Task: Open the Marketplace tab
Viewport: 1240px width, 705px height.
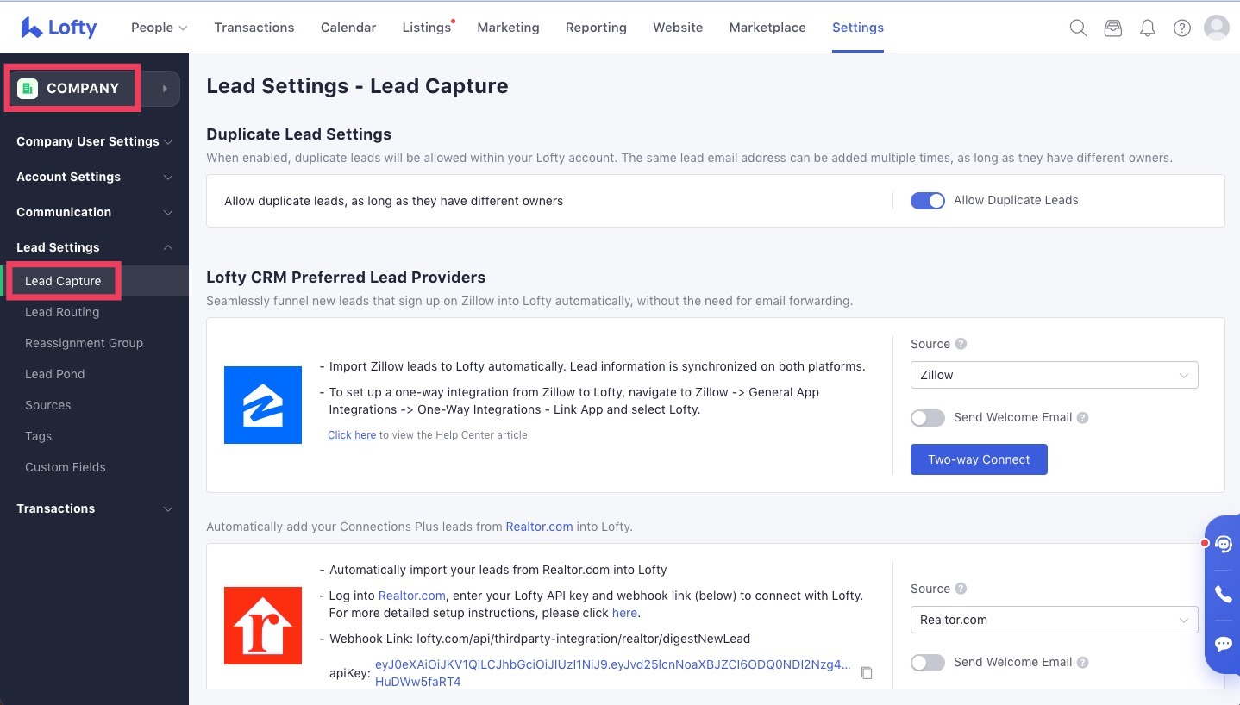Action: [x=767, y=28]
